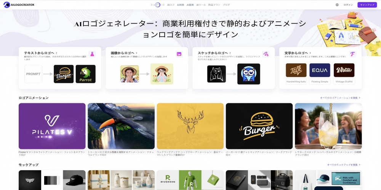The image size is (381, 190).
Task: Open the ブログ menu item
Action: tap(226, 5)
